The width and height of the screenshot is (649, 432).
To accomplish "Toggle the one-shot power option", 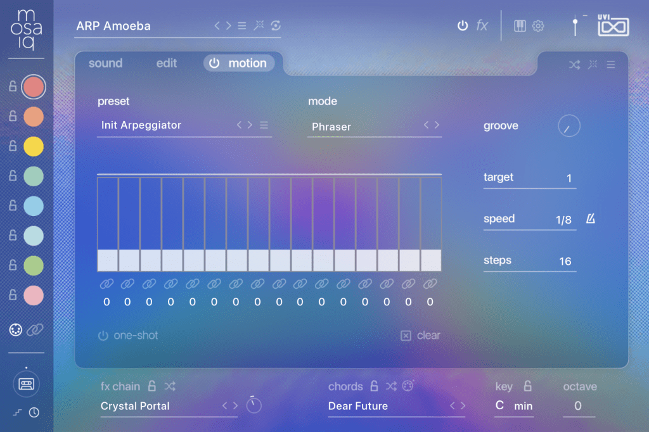I will pyautogui.click(x=103, y=336).
